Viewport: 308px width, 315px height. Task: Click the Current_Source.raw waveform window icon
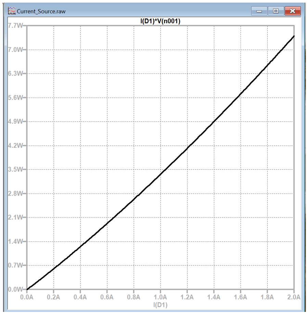(x=12, y=11)
